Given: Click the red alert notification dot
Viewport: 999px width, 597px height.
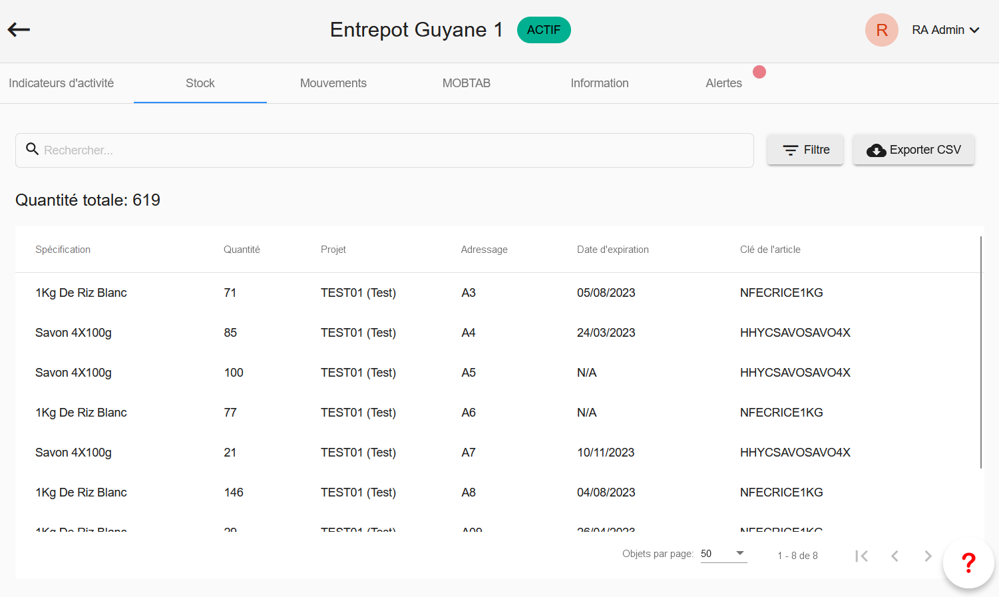Looking at the screenshot, I should tap(759, 72).
